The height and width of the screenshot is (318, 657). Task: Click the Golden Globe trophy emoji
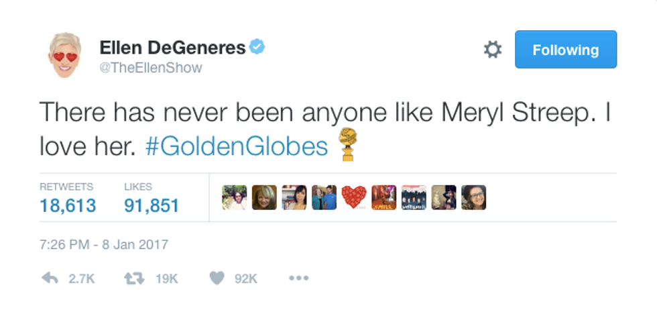[347, 143]
